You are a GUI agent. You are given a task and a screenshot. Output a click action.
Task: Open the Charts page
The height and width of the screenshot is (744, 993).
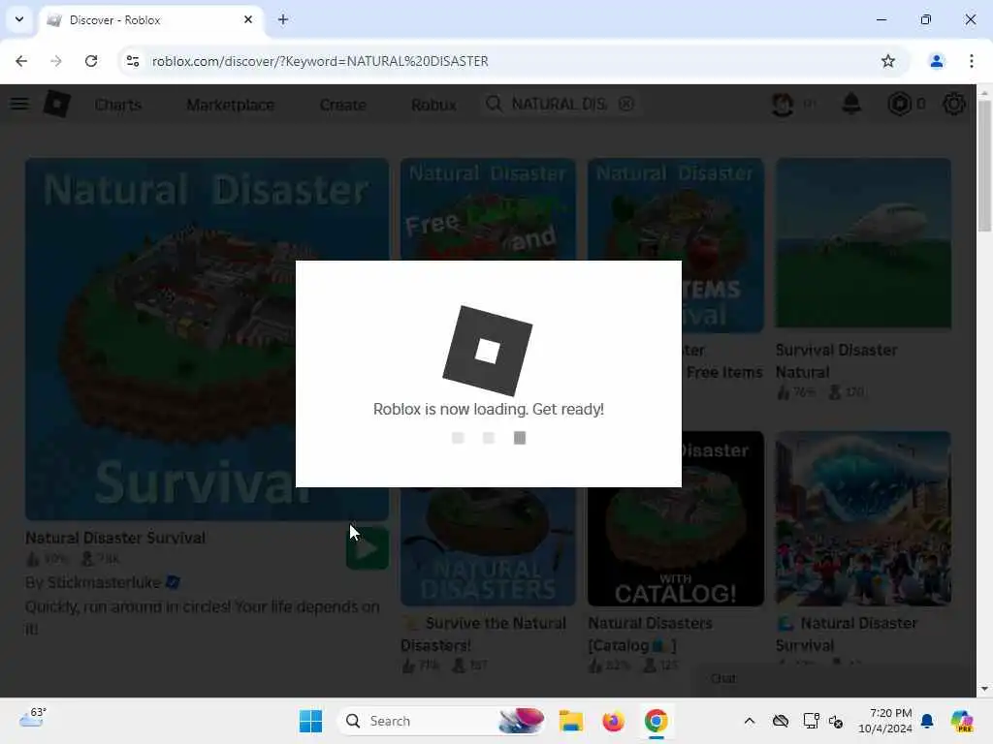(x=118, y=105)
